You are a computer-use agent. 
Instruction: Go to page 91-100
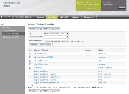coord(87,87)
